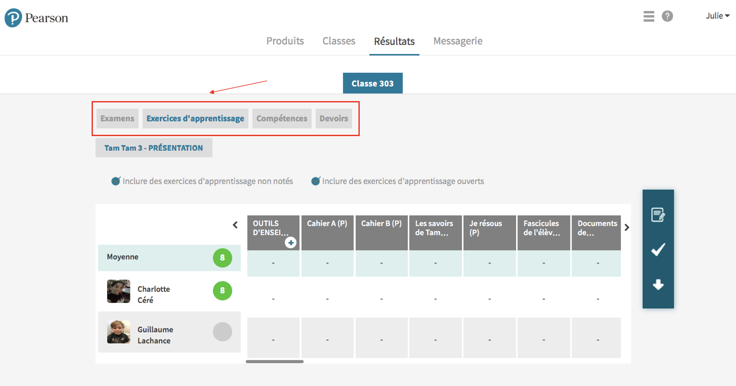Click student name Charlotte Céré
Screen dimensions: 736x386
pyautogui.click(x=154, y=294)
